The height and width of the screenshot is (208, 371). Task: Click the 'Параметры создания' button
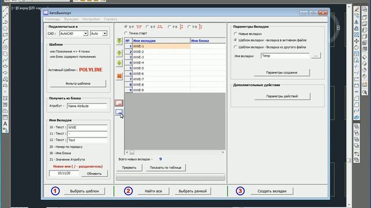(282, 73)
